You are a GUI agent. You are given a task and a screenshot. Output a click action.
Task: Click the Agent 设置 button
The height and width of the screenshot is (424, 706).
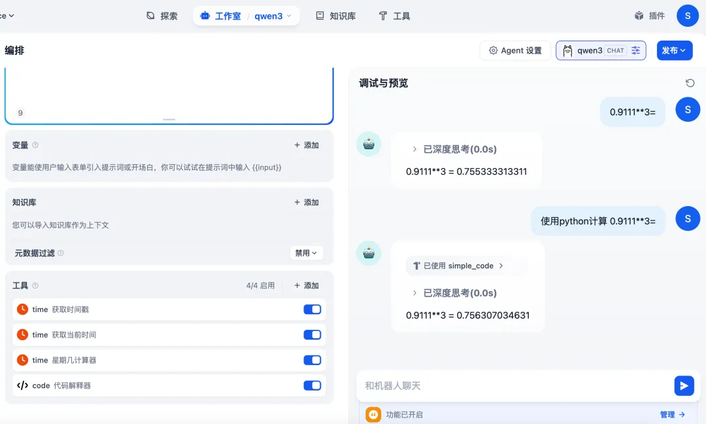coord(515,50)
